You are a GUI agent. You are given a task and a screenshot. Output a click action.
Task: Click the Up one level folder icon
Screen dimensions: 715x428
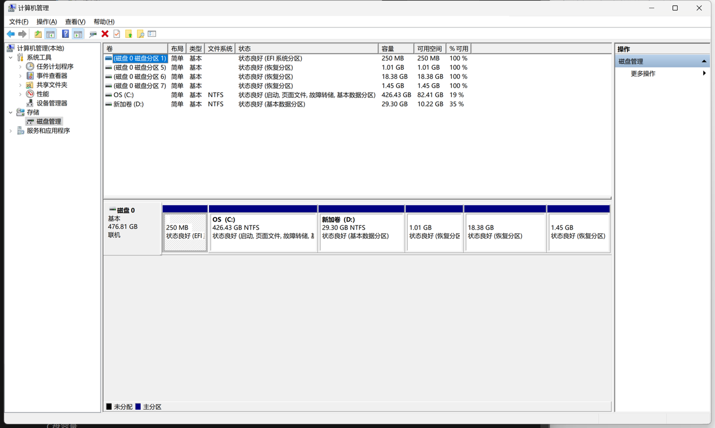point(38,34)
